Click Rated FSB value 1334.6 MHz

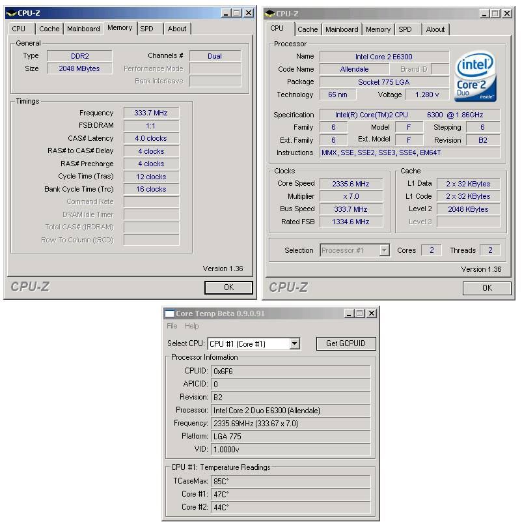tap(351, 222)
